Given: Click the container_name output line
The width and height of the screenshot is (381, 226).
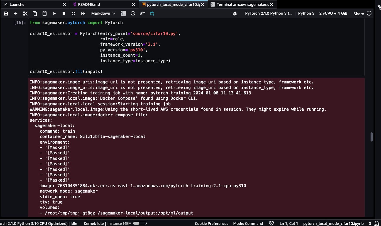Looking at the screenshot, I should 93,137.
